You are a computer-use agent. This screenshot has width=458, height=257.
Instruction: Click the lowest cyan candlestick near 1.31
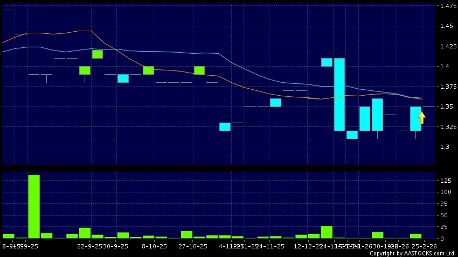(x=352, y=135)
